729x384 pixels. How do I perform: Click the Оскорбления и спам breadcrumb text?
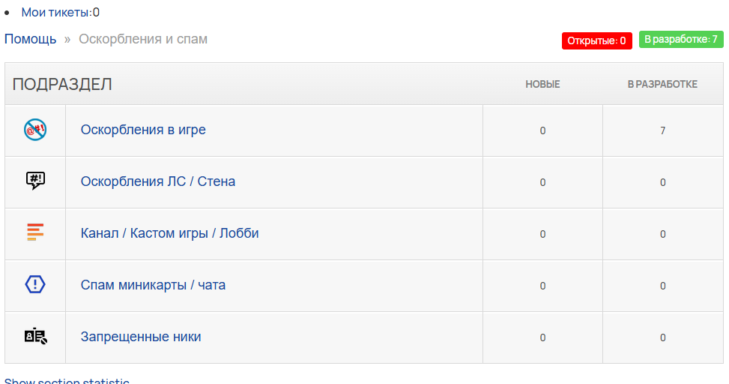143,39
